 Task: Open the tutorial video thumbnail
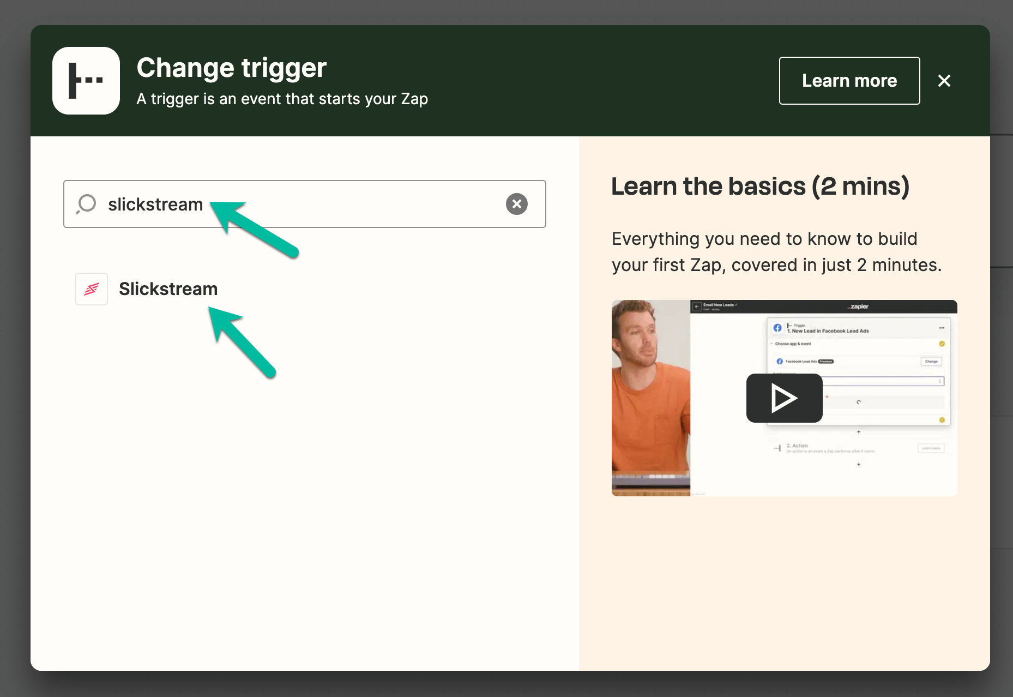(x=784, y=398)
